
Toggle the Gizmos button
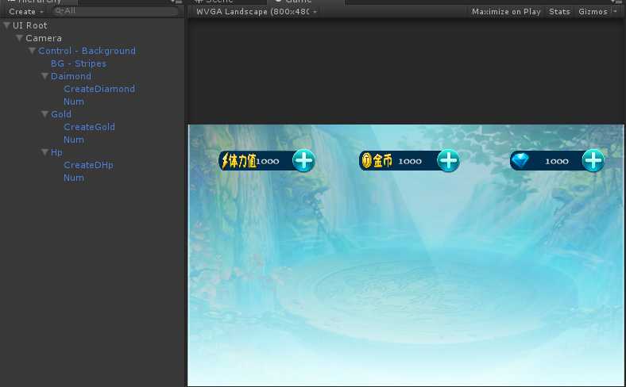tap(593, 12)
